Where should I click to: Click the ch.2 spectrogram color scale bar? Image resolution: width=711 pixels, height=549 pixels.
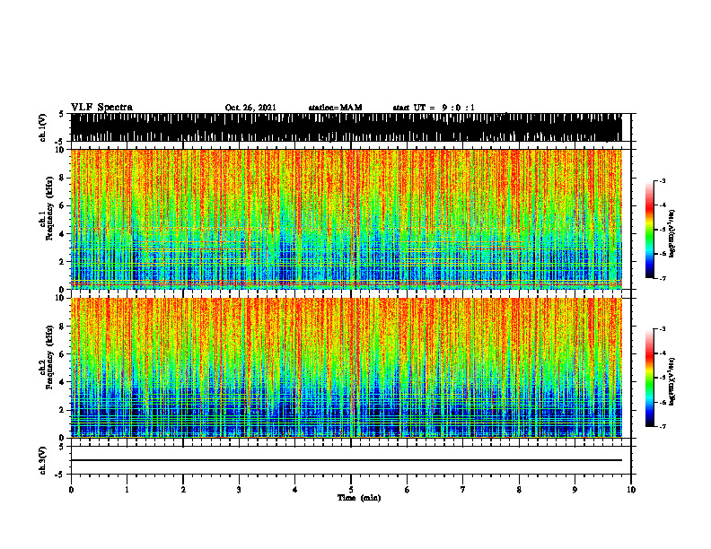(x=650, y=378)
